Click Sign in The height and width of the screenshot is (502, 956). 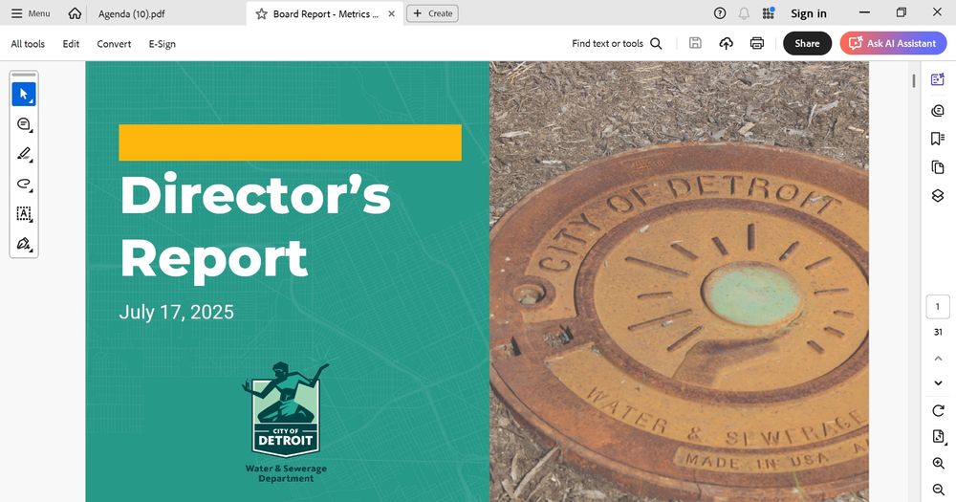pos(809,13)
